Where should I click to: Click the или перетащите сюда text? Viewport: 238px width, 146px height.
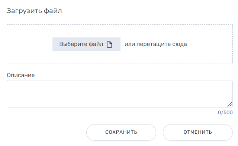point(155,44)
